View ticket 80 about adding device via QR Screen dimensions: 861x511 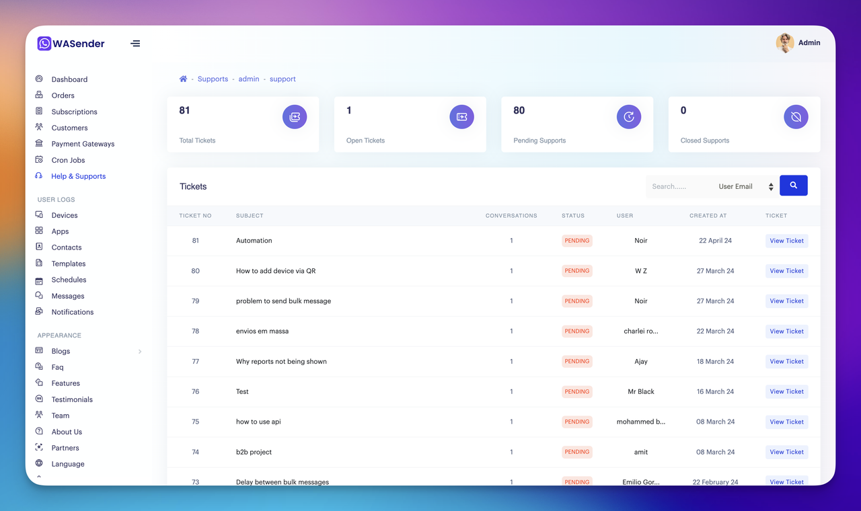(786, 271)
